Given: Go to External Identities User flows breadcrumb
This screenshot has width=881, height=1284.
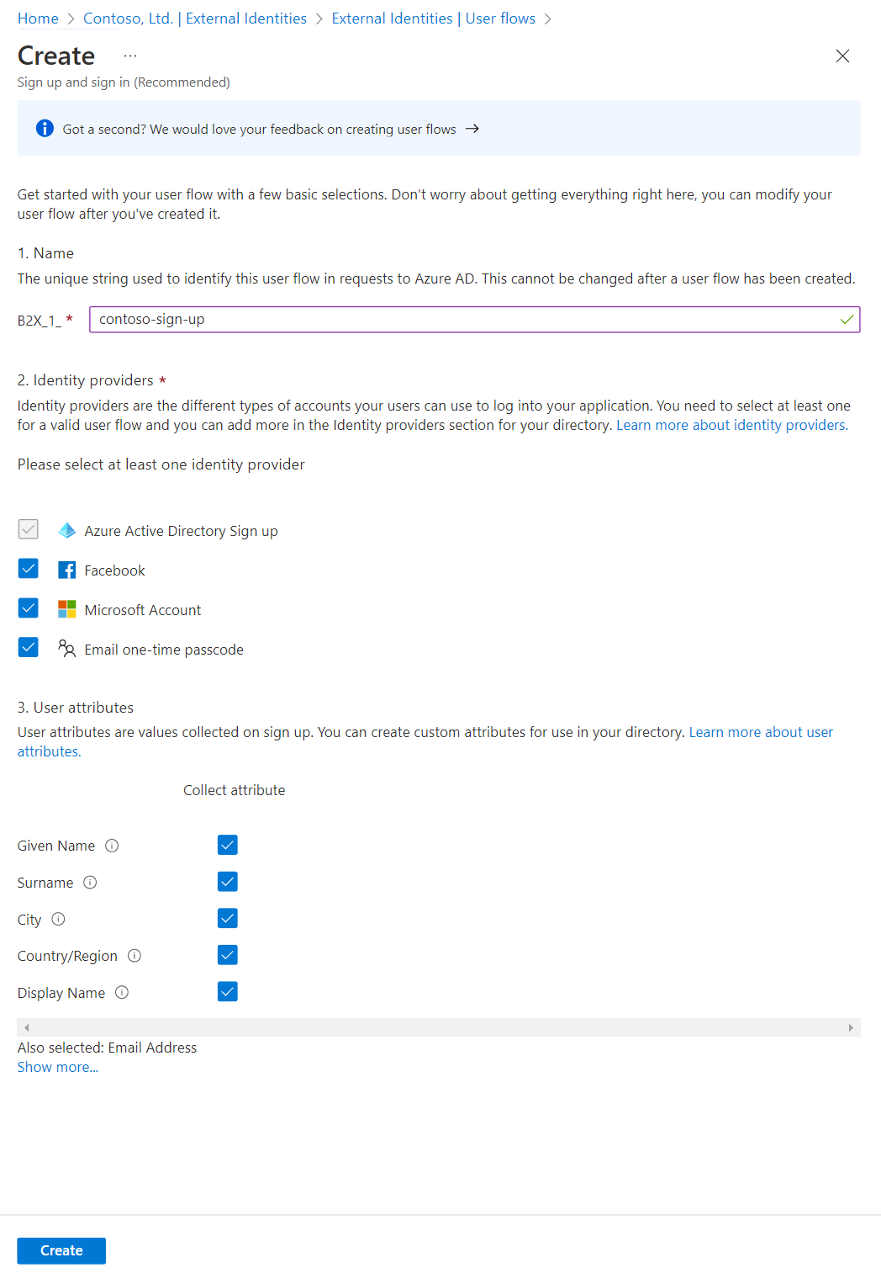Looking at the screenshot, I should pos(433,19).
